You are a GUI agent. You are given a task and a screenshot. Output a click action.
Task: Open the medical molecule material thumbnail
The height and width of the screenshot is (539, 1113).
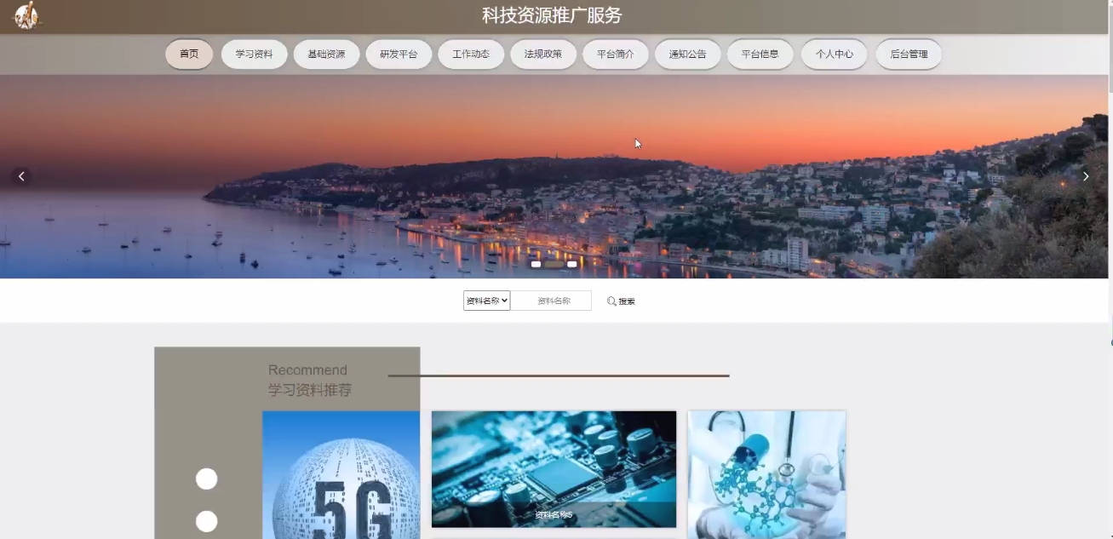(x=766, y=475)
